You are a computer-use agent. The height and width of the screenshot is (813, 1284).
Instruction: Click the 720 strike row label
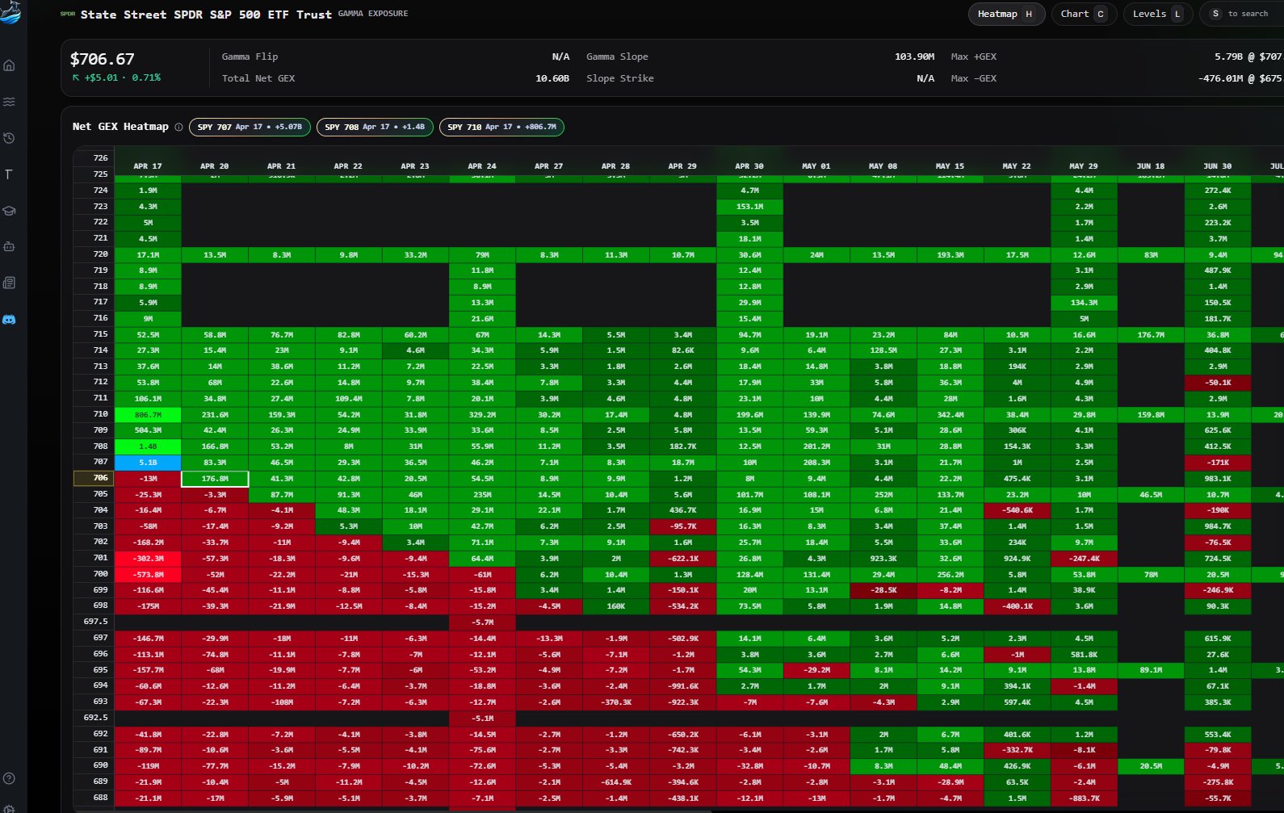pyautogui.click(x=94, y=254)
